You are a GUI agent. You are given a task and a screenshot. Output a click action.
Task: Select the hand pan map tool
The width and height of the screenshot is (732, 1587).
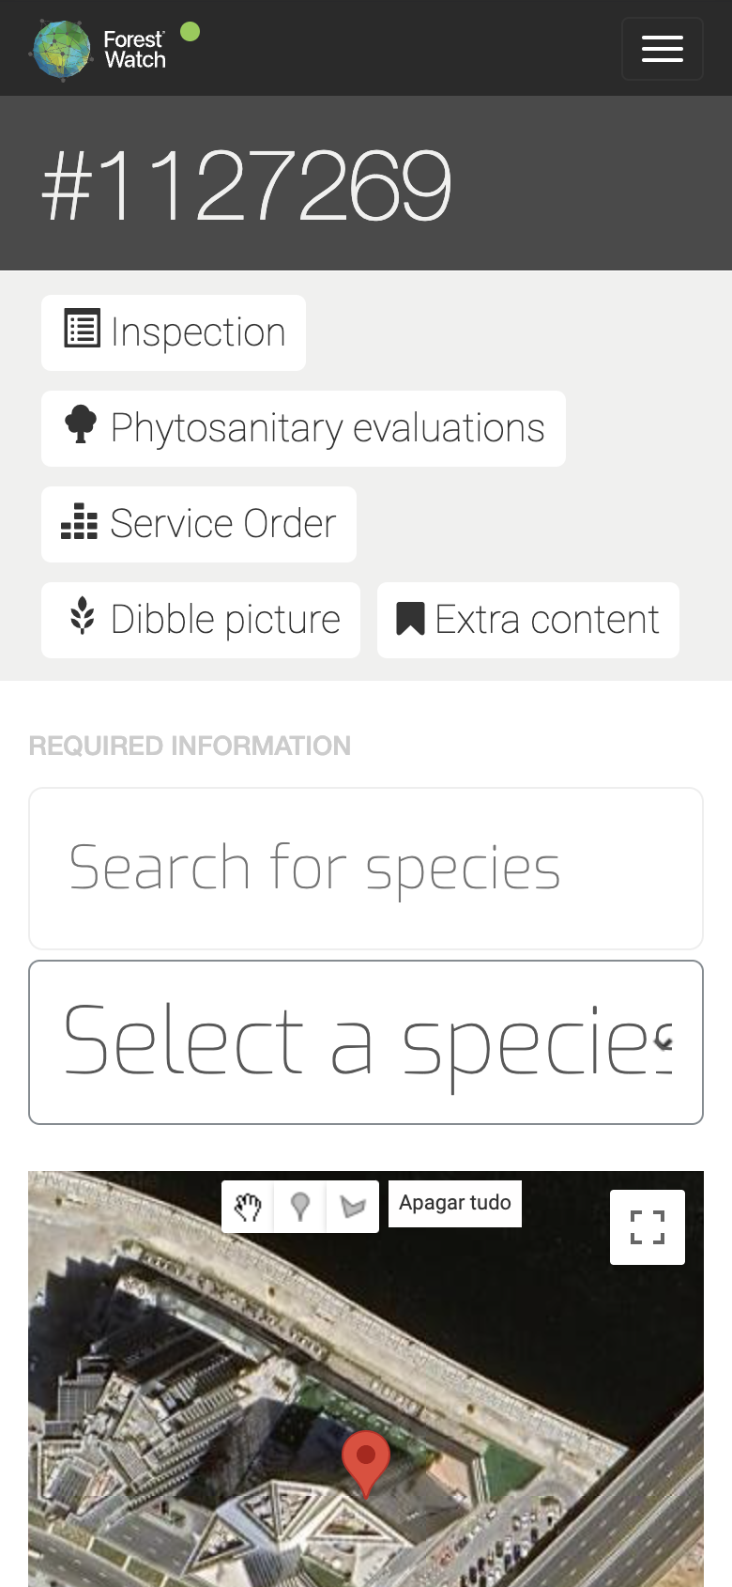pyautogui.click(x=248, y=1207)
